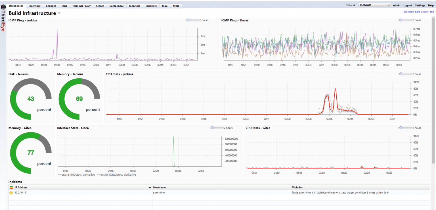Open the Network Default dropdown
The height and width of the screenshot is (210, 436).
coord(375,5)
